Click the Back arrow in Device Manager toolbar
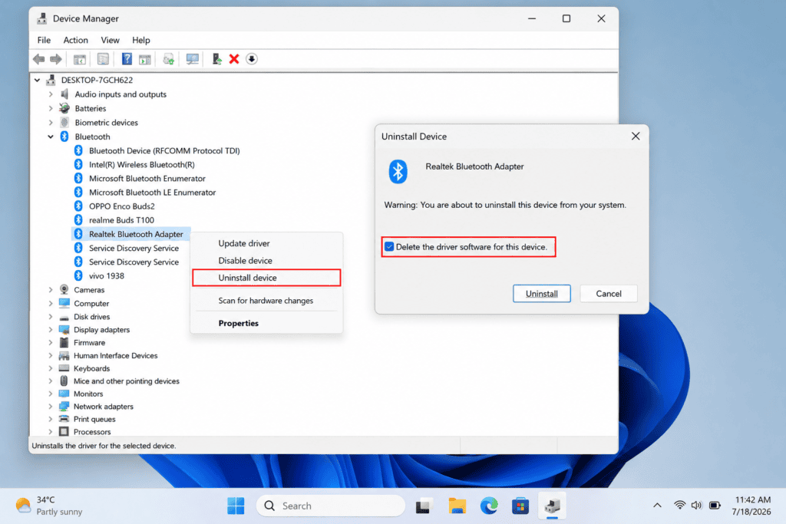Viewport: 786px width, 524px height. coord(38,59)
